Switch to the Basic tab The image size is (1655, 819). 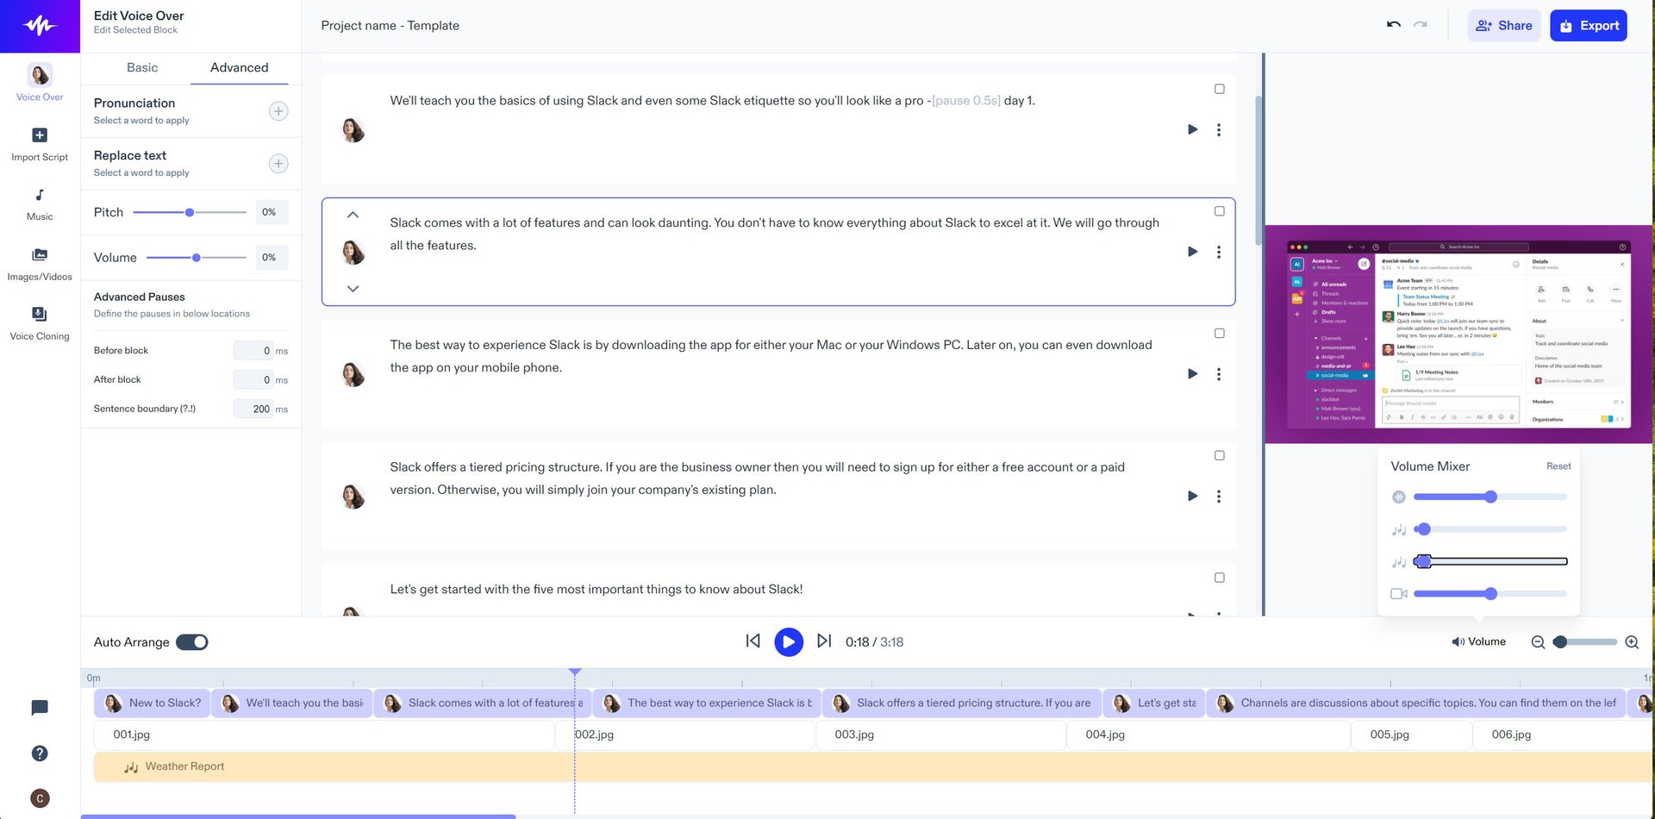click(x=142, y=67)
